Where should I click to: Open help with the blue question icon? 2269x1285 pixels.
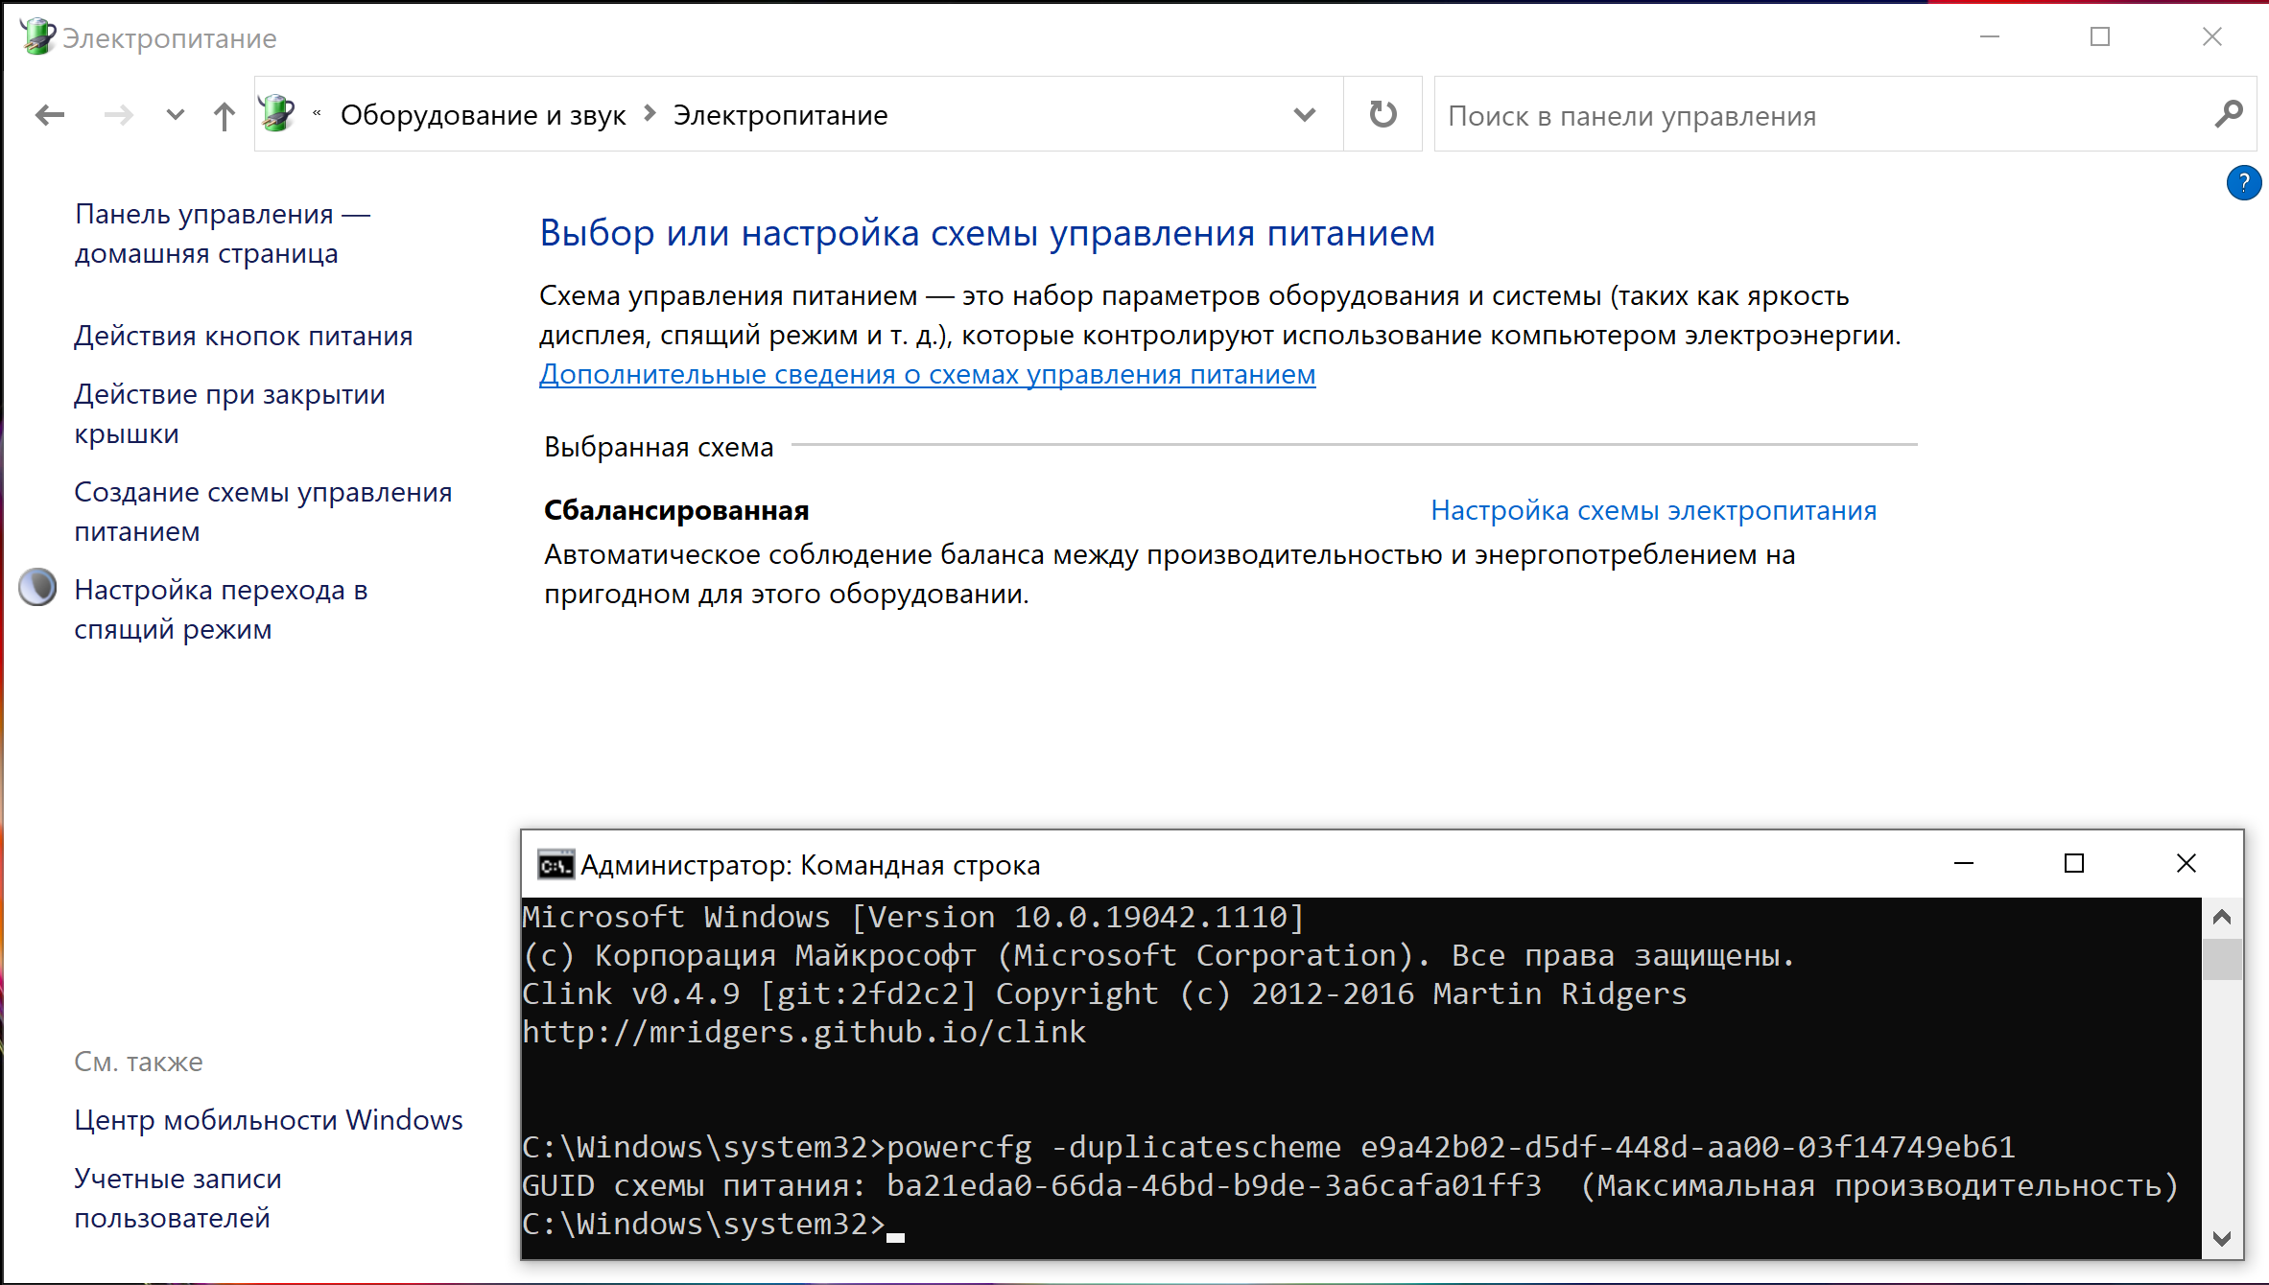click(2243, 182)
